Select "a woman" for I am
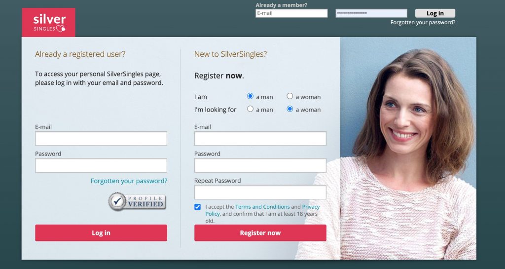 pos(290,96)
